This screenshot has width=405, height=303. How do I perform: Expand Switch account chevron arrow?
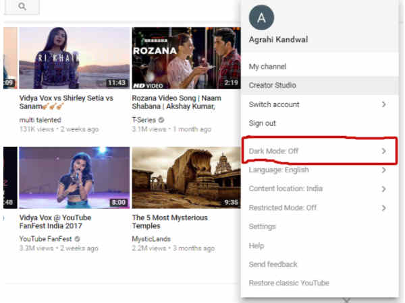click(x=383, y=104)
